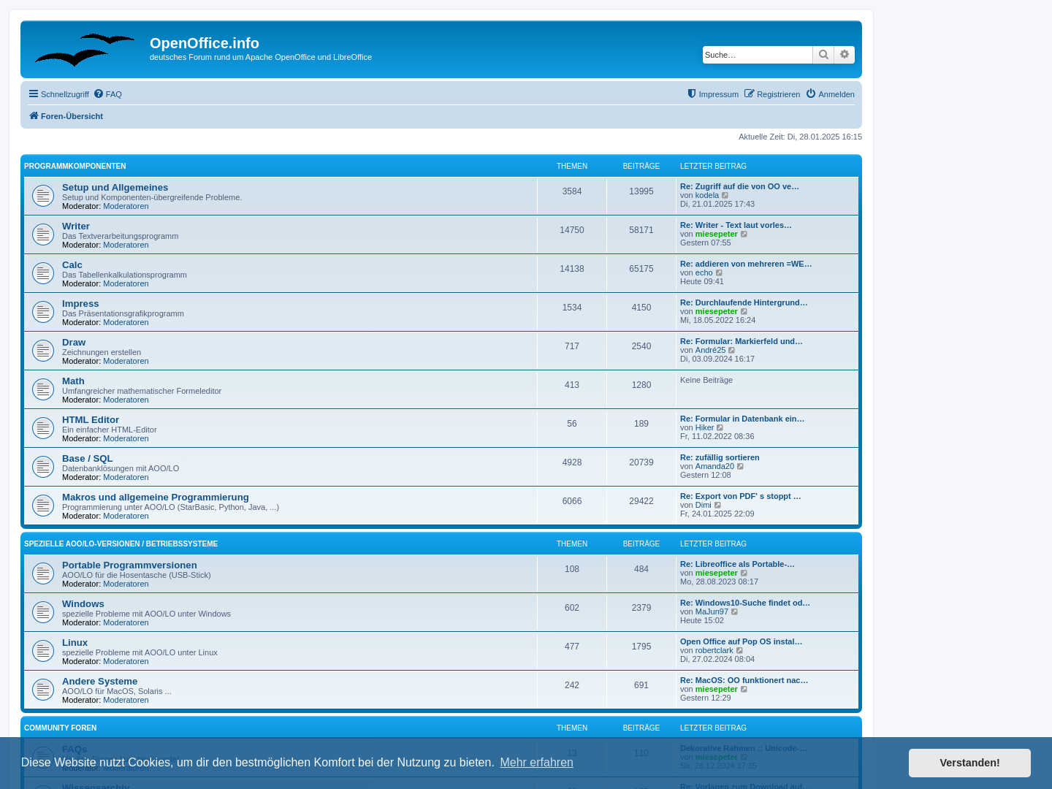
Task: Click the Suche search input field
Action: (x=758, y=55)
